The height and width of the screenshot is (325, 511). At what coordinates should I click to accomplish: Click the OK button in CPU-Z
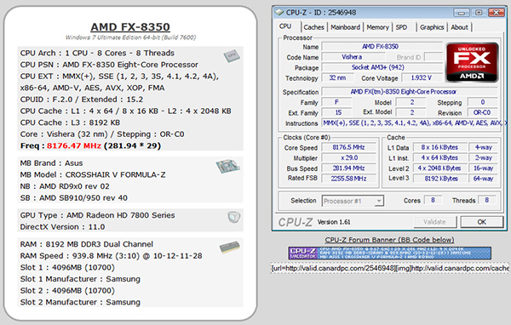[482, 222]
